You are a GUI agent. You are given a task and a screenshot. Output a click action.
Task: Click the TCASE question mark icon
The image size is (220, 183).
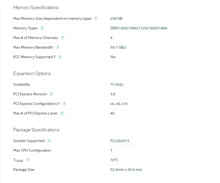[x=27, y=160]
